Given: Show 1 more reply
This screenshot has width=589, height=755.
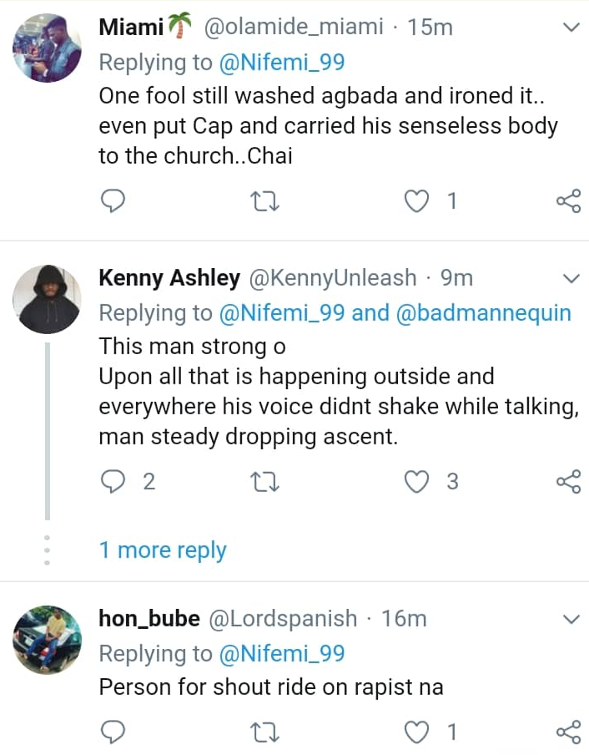Looking at the screenshot, I should (x=163, y=550).
